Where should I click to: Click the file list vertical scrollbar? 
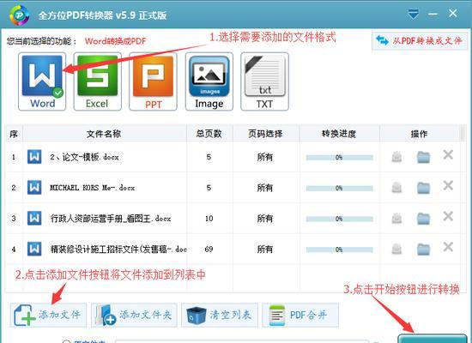463,134
